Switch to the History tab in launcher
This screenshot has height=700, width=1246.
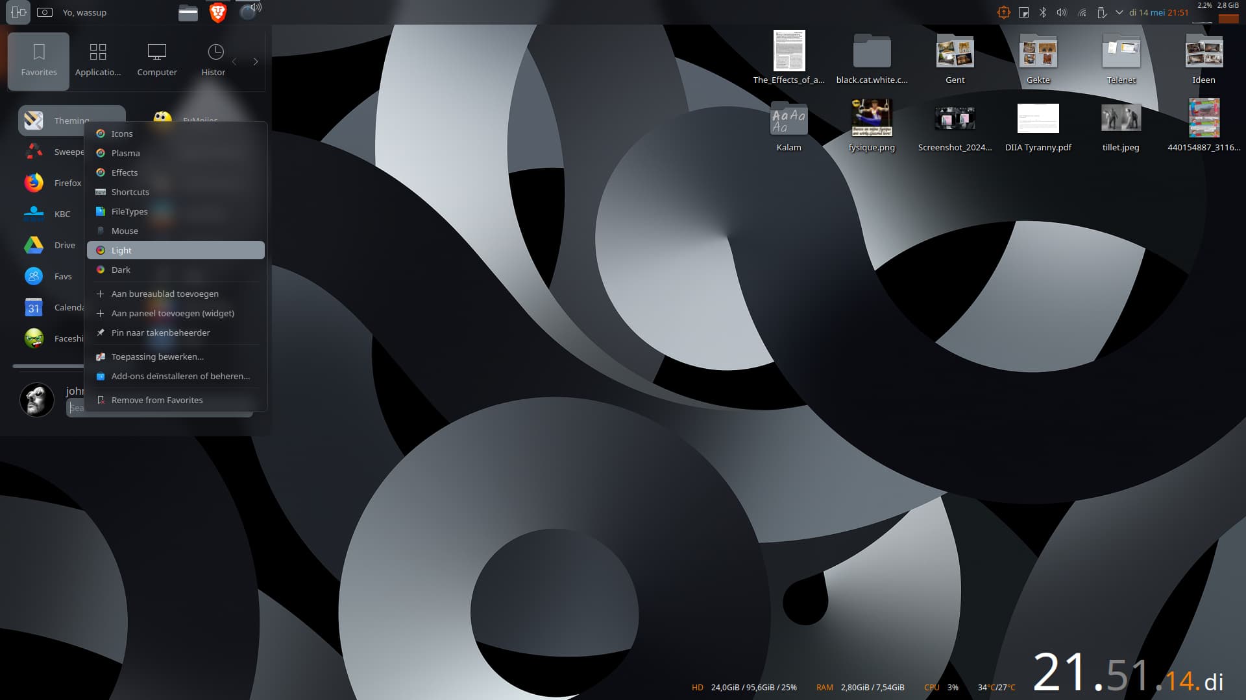[214, 61]
